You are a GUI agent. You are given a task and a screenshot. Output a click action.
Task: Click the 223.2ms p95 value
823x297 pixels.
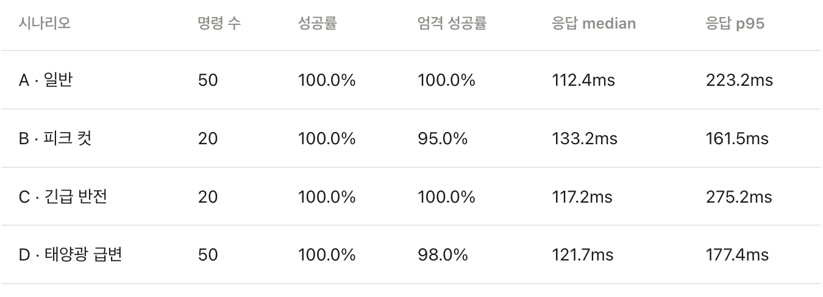point(739,80)
